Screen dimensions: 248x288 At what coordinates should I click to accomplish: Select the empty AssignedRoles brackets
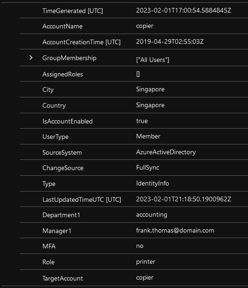[x=138, y=74]
